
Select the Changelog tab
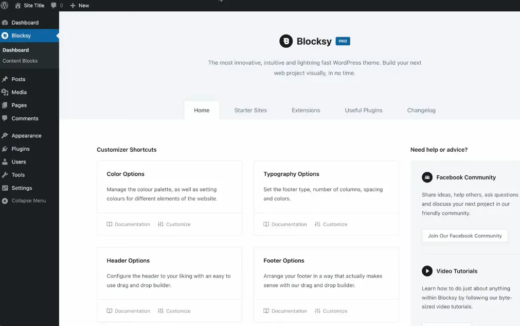[421, 110]
